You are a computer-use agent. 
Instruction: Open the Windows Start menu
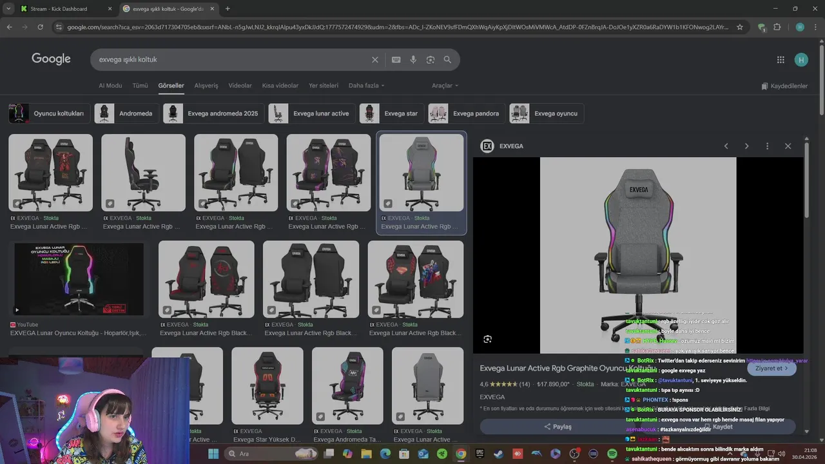pyautogui.click(x=213, y=454)
